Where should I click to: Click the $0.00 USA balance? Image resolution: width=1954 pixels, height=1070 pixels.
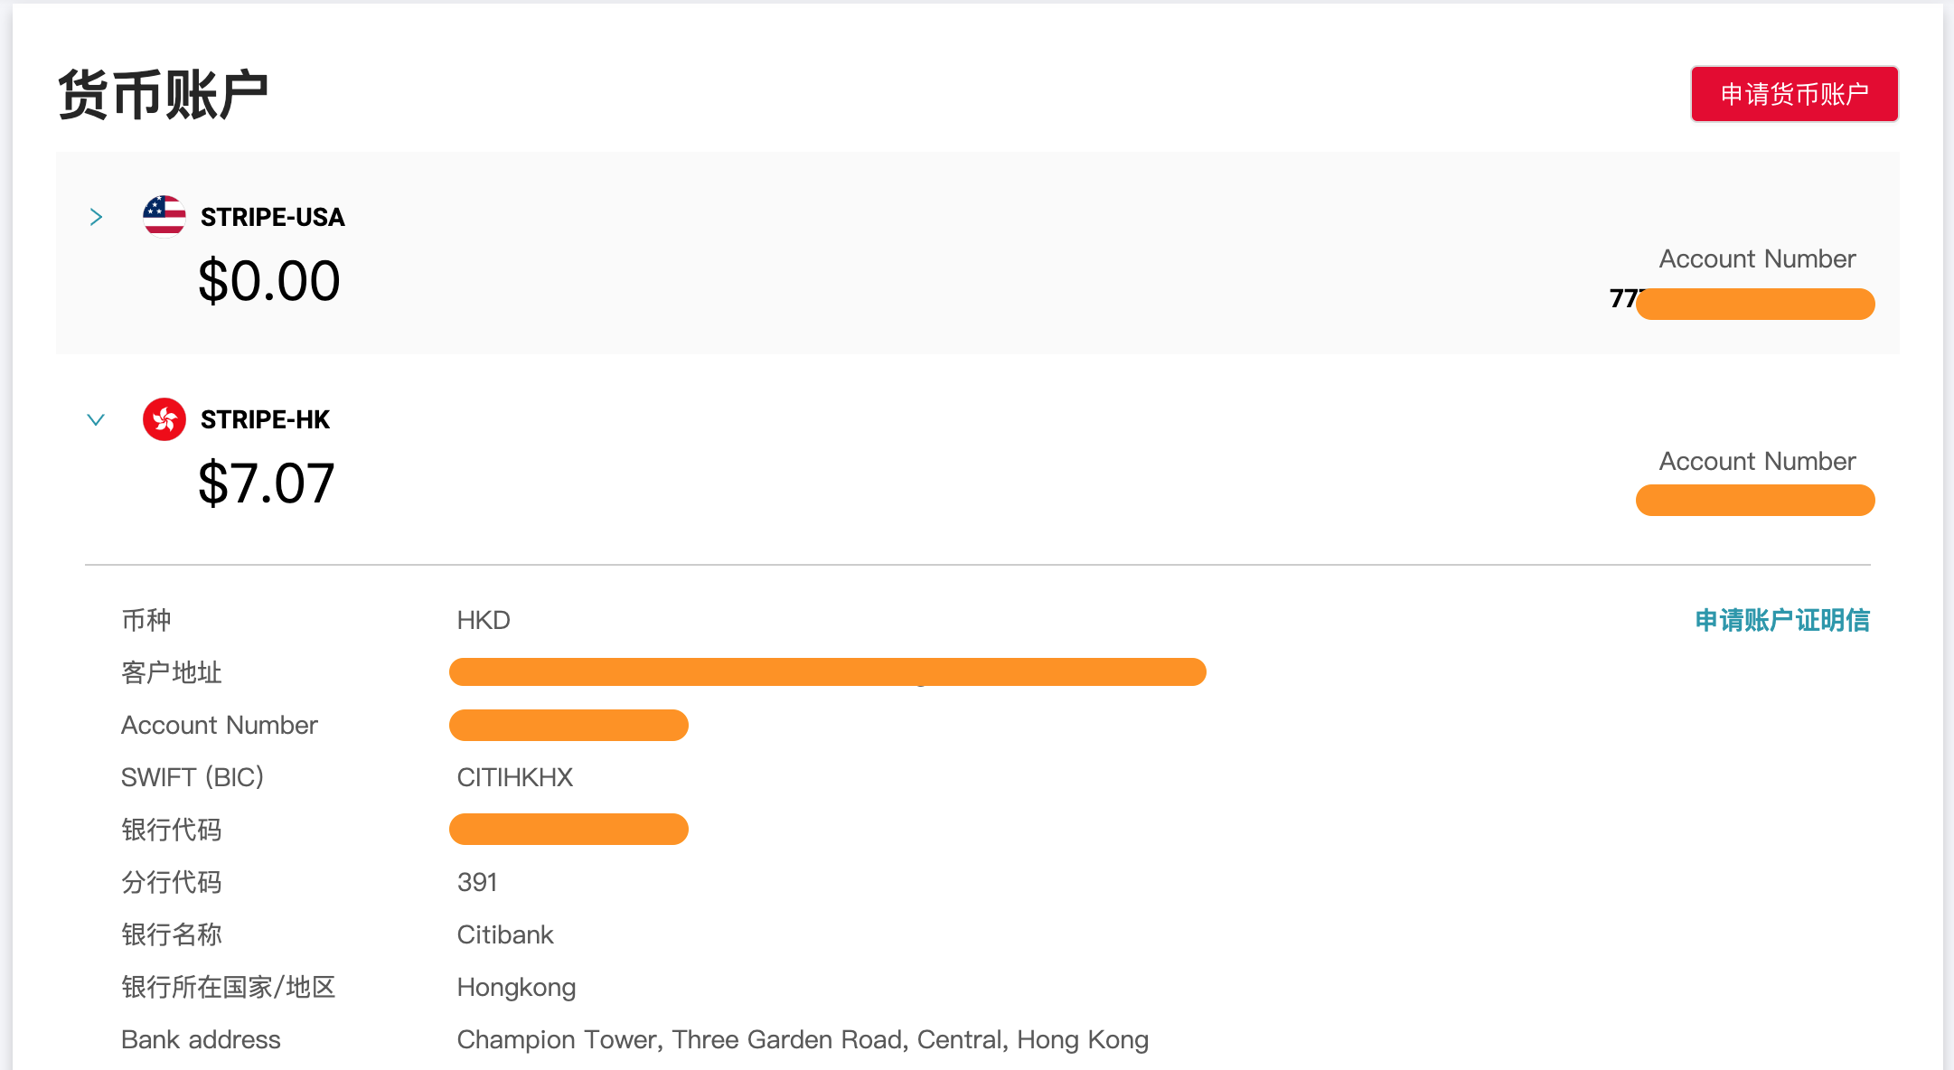coord(268,280)
